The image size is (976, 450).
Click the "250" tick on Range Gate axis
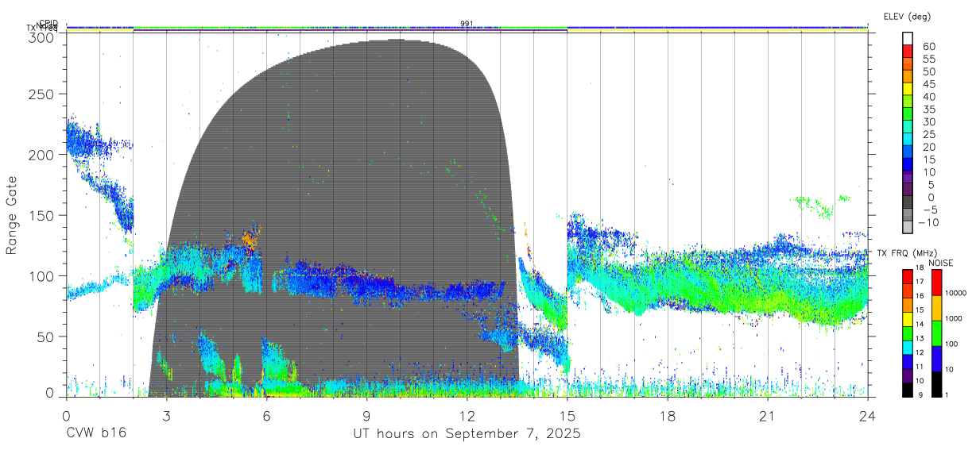[41, 94]
